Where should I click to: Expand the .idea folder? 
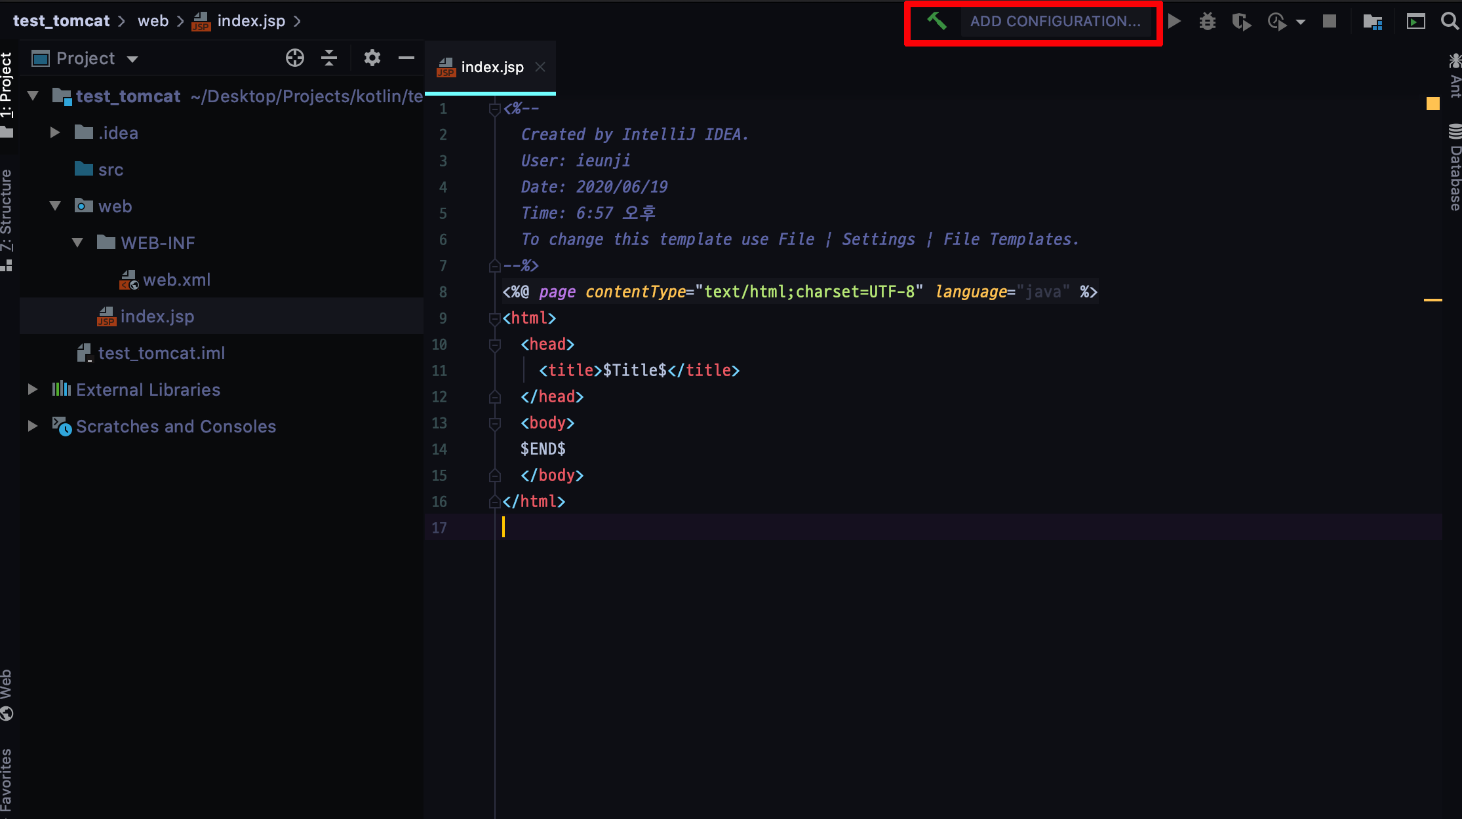coord(55,133)
